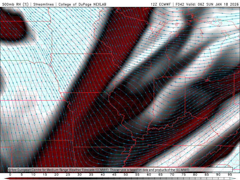Select the '35' label on color scale

(91, 175)
